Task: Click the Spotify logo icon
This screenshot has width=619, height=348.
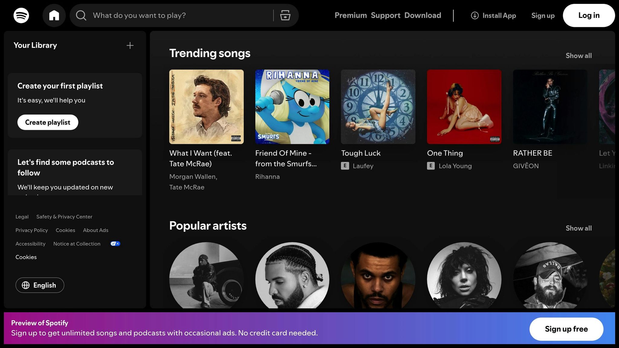Action: click(21, 15)
